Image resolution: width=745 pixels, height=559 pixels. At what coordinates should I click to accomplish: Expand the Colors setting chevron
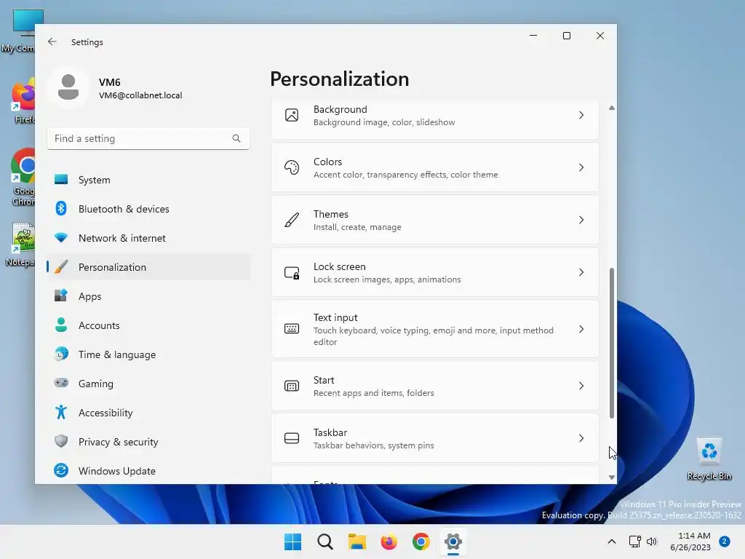[581, 167]
